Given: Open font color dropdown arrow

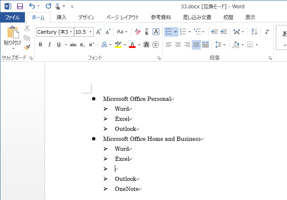Looking at the screenshot, I should pyautogui.click(x=139, y=45).
